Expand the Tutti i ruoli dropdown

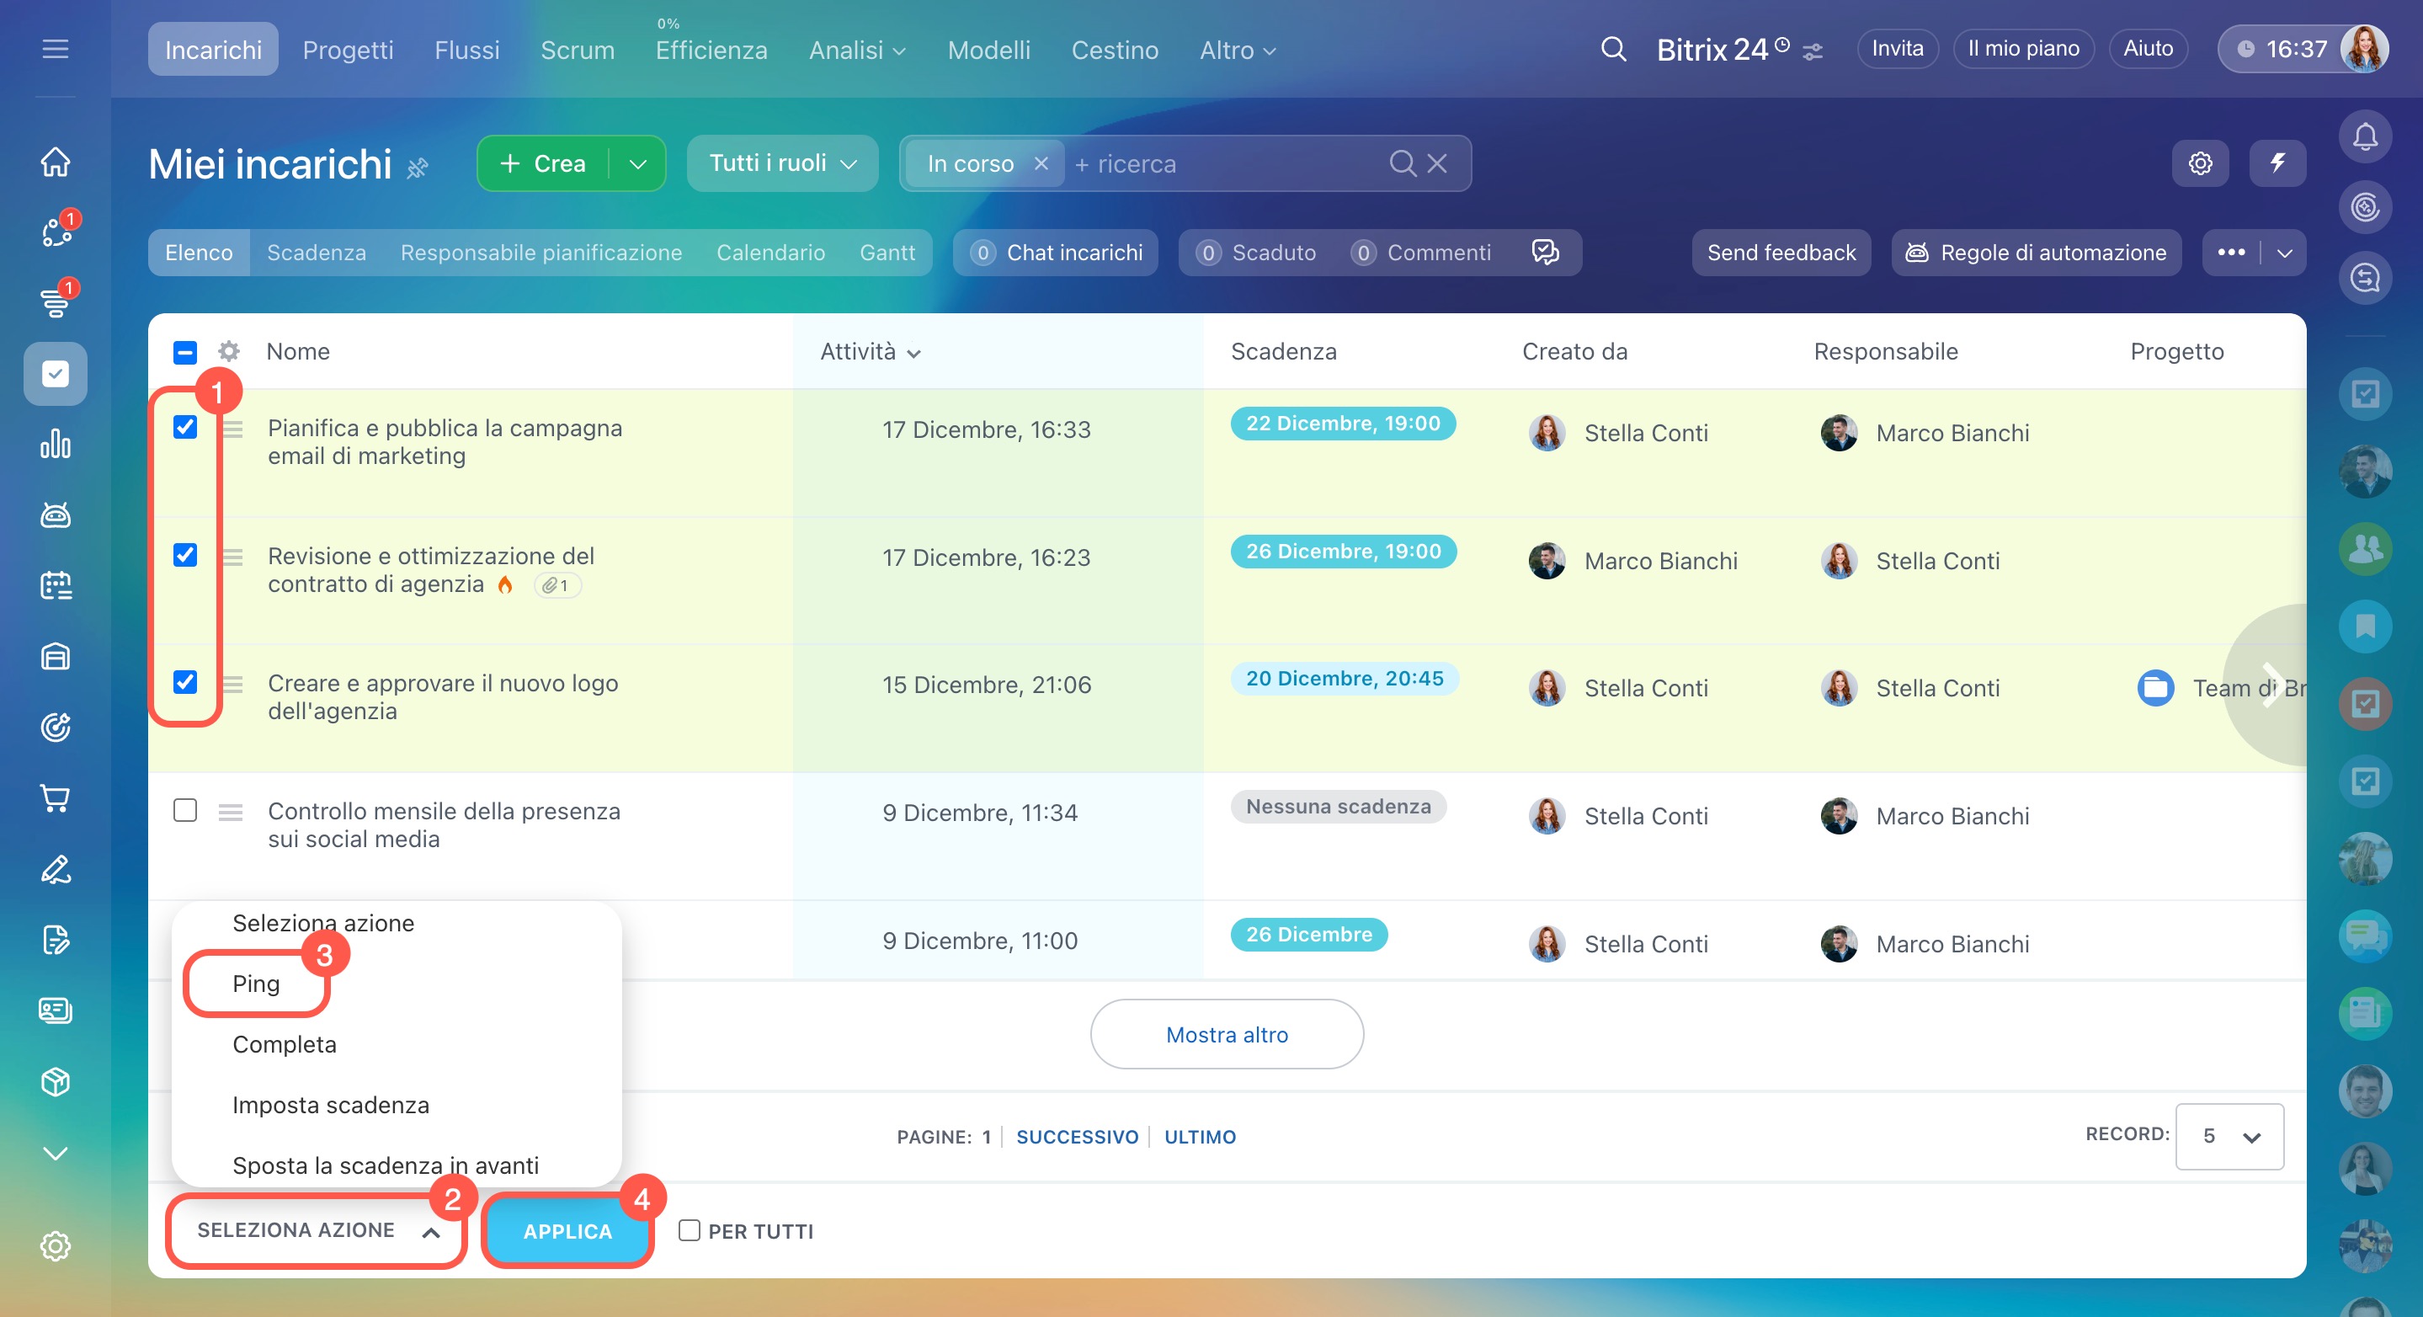781,163
